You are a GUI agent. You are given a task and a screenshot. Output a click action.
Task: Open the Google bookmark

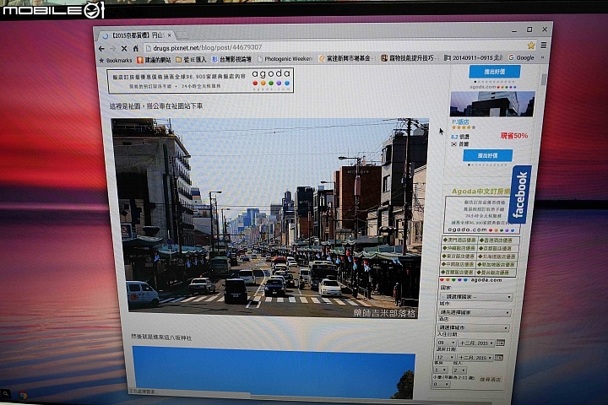tap(522, 57)
